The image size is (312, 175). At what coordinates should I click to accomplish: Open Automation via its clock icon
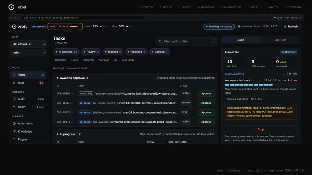14,123
